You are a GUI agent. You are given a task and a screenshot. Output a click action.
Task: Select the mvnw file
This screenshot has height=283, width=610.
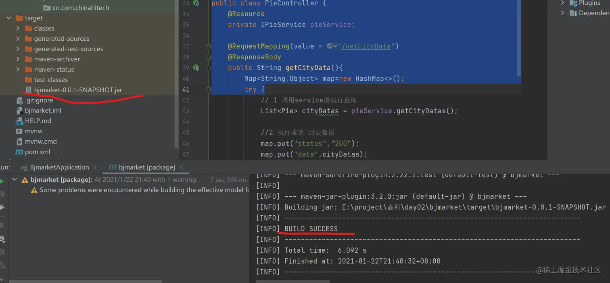pos(33,131)
